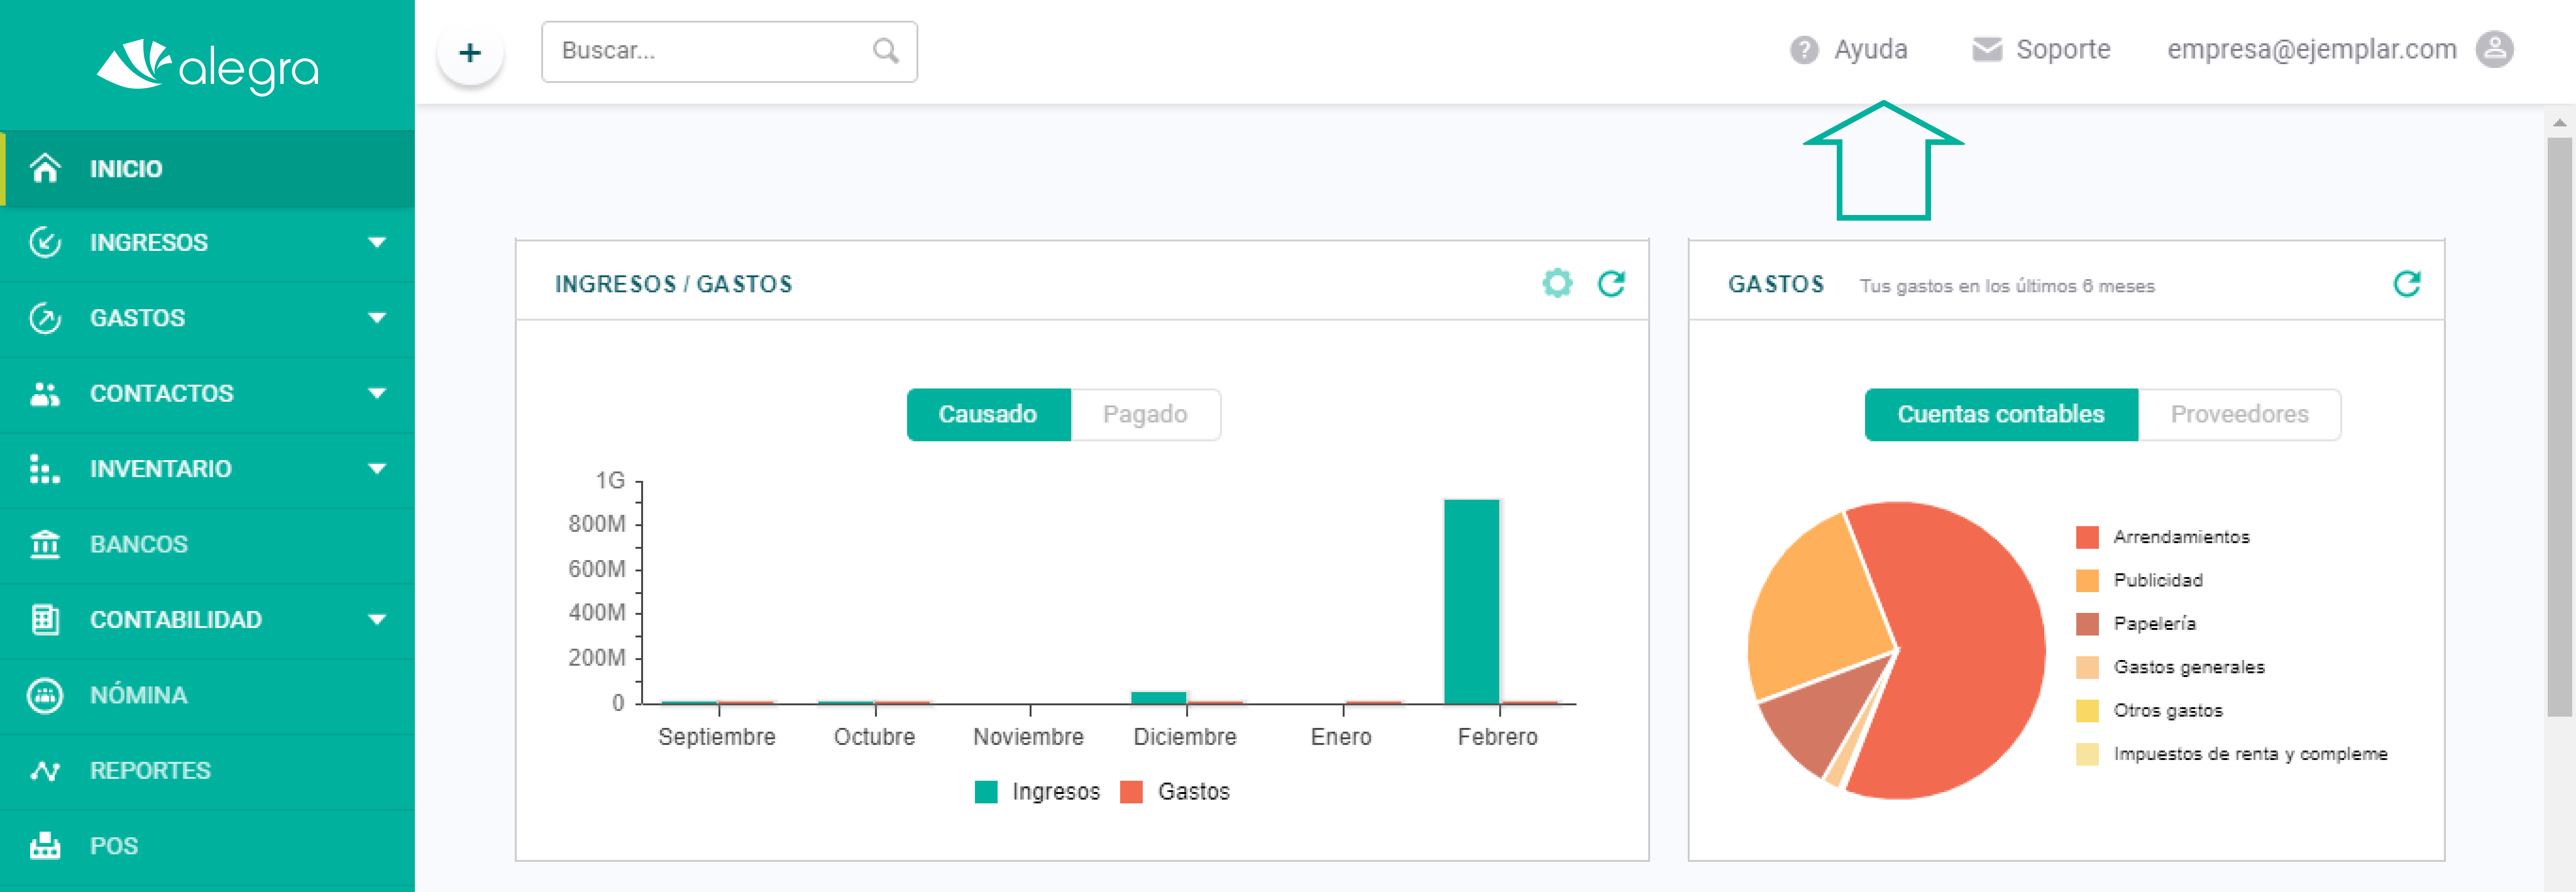This screenshot has height=892, width=2576.
Task: Open INVENTARIO menu label
Action: [x=161, y=468]
